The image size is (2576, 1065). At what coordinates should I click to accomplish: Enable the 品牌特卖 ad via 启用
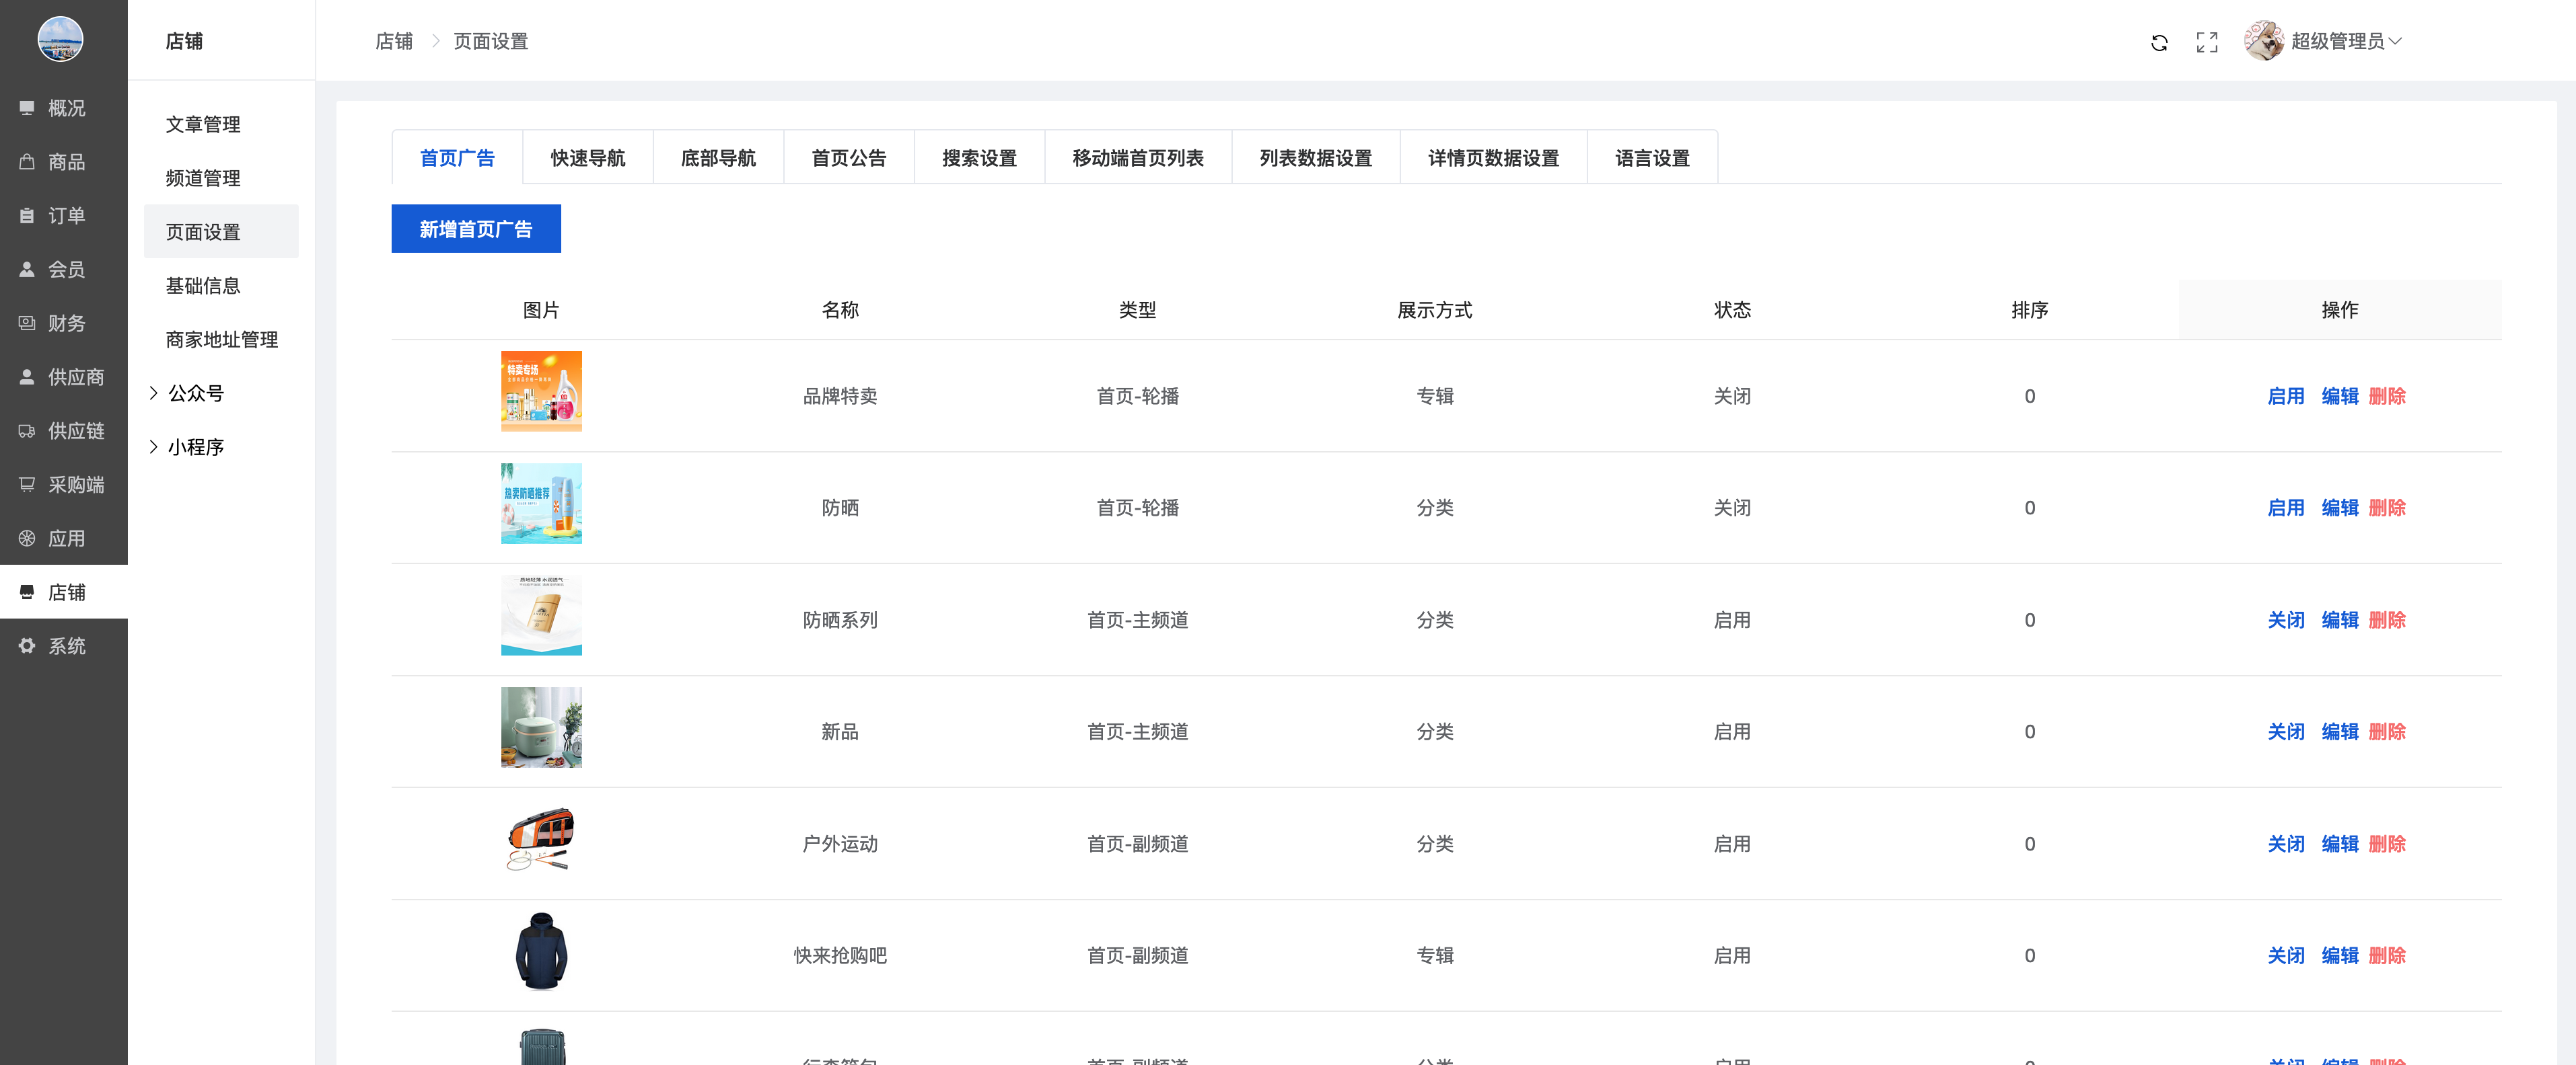[2285, 397]
